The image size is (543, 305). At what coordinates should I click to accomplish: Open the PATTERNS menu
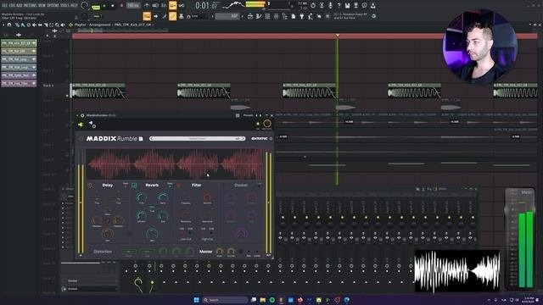pos(31,6)
